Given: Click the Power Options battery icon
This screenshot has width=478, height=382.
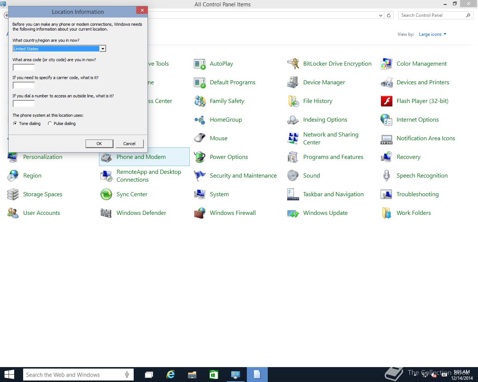Looking at the screenshot, I should pos(200,157).
